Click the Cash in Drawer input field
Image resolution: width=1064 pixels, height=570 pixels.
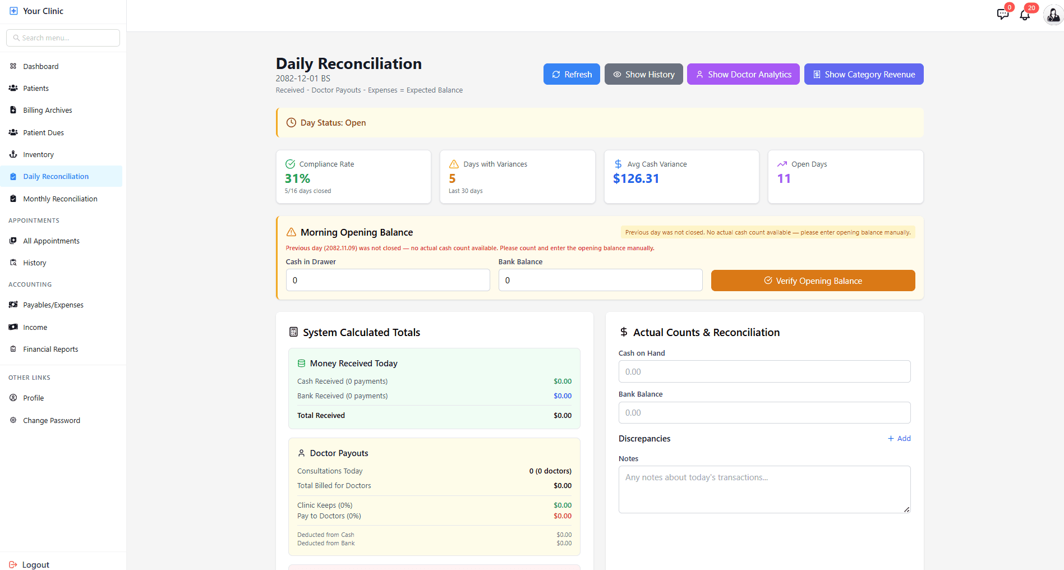pyautogui.click(x=388, y=280)
